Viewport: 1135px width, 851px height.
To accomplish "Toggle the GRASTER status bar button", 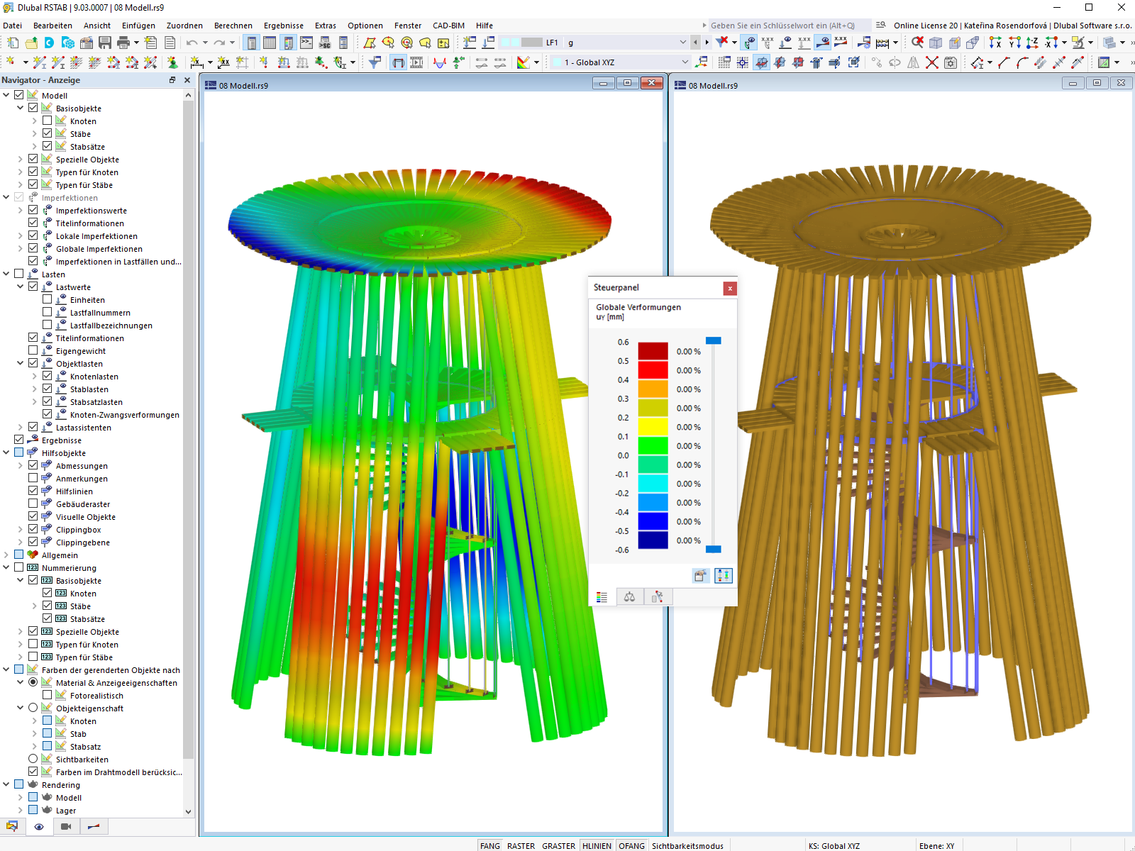I will tap(559, 845).
